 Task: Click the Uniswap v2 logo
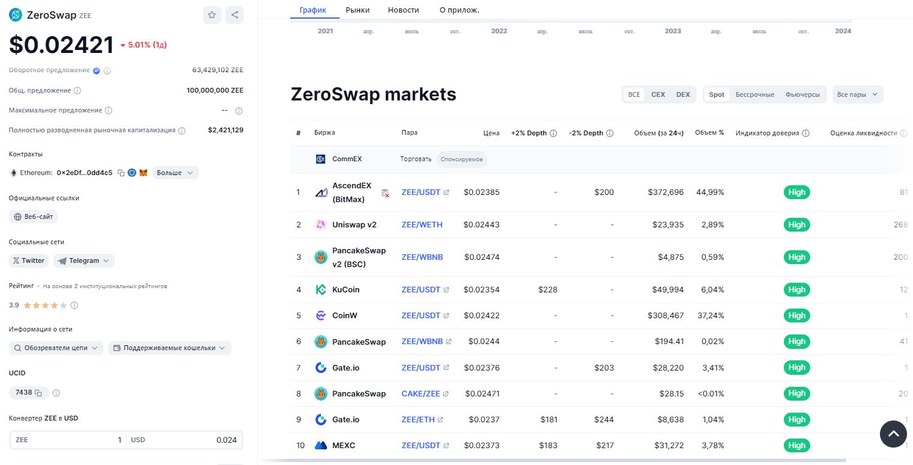[321, 224]
